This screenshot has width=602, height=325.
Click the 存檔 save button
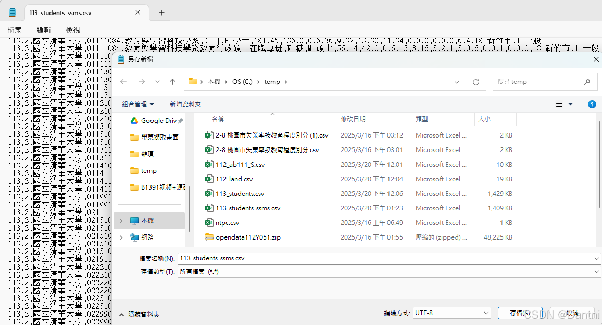(x=520, y=313)
